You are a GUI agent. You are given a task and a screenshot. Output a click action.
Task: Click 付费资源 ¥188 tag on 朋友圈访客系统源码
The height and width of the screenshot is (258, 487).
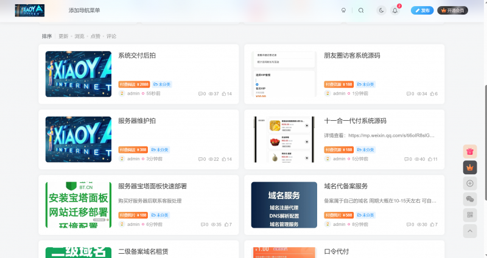[339, 84]
